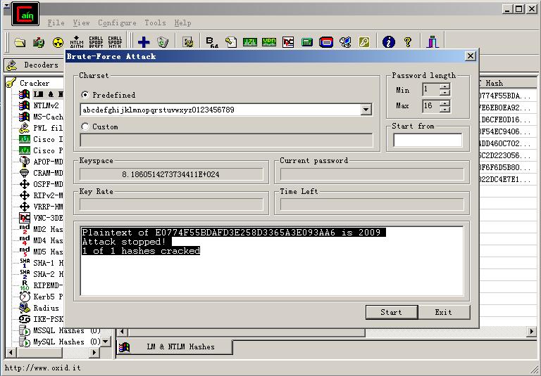Open the VNC password decoder toolbar icon

(x=288, y=42)
